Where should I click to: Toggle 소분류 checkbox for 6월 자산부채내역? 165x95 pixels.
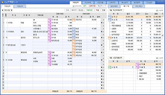[x=157, y=10]
